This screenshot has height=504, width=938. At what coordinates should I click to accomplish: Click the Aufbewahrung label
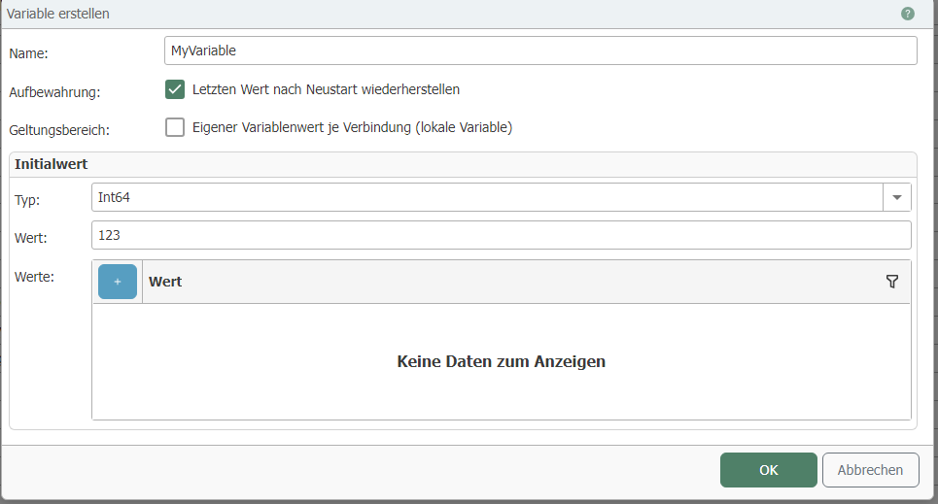54,92
